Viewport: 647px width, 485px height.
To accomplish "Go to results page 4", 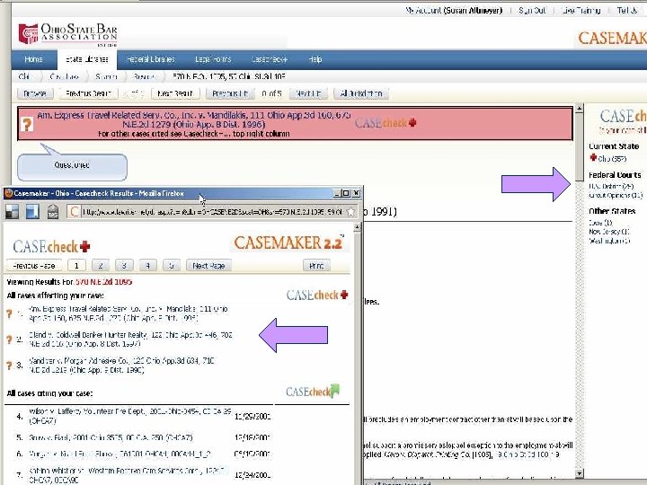I will point(147,266).
